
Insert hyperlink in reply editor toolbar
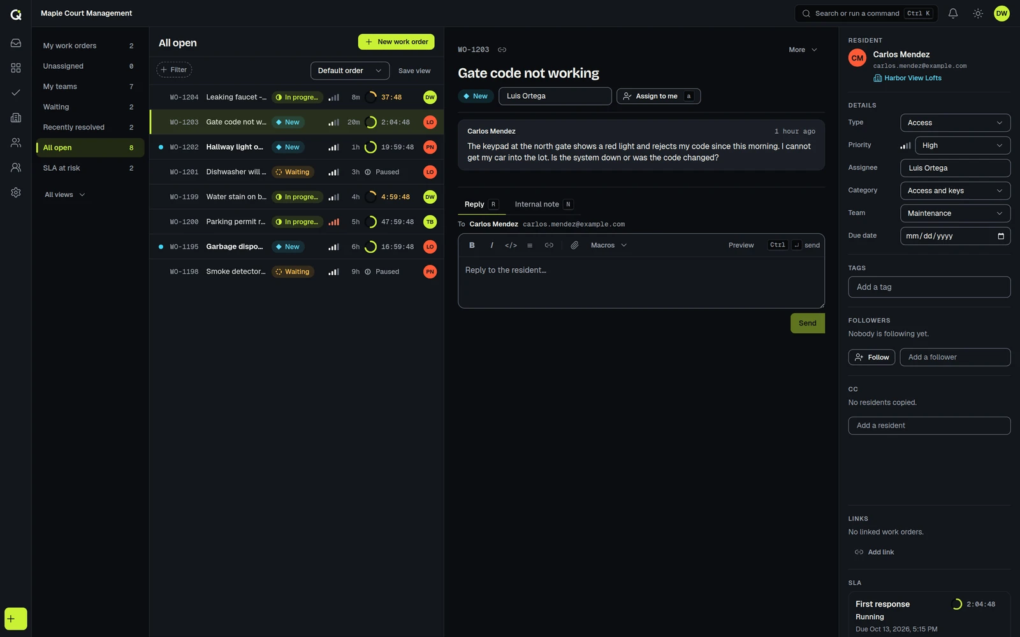pyautogui.click(x=549, y=245)
